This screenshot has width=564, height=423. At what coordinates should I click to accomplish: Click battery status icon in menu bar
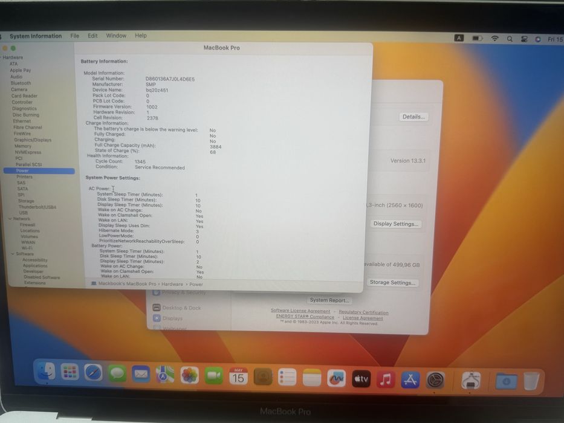tap(478, 38)
